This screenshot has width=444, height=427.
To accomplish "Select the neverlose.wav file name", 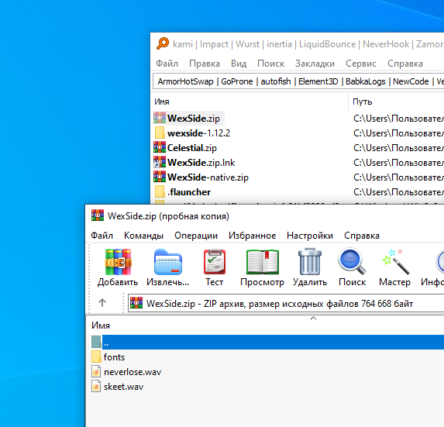I will [x=133, y=372].
